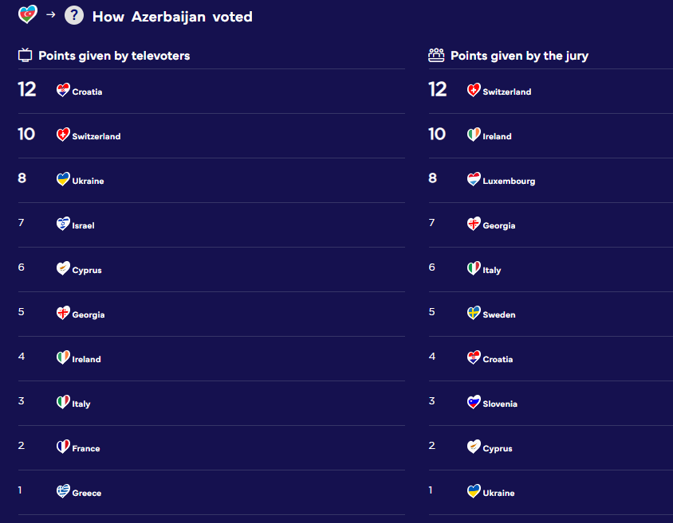Select Cyprus in the televoters list
This screenshot has height=523, width=673.
pyautogui.click(x=87, y=271)
